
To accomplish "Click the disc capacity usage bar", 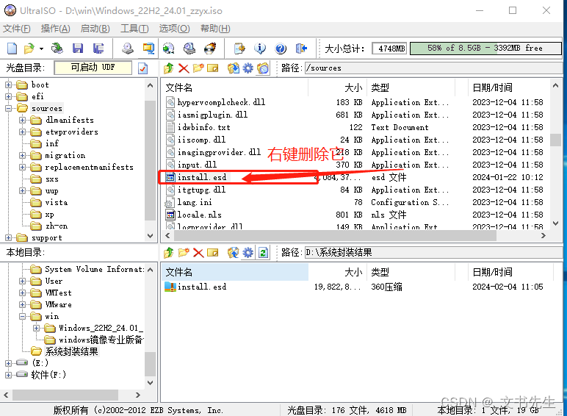I will point(485,48).
